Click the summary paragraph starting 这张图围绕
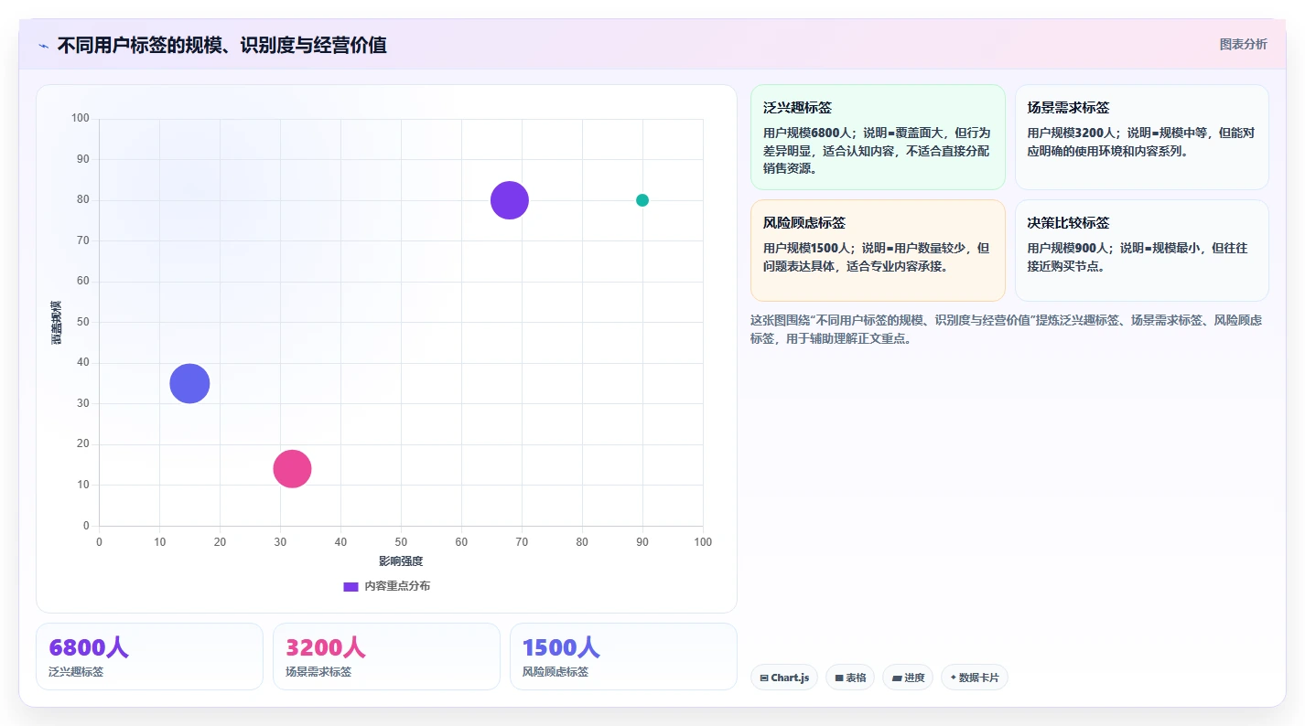The height and width of the screenshot is (726, 1305). [x=1007, y=329]
